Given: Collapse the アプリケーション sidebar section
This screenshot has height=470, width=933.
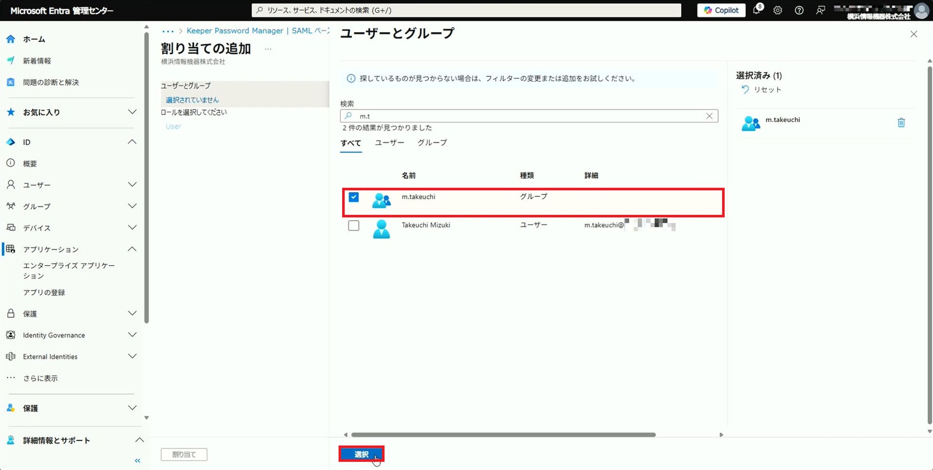Looking at the screenshot, I should pyautogui.click(x=132, y=249).
